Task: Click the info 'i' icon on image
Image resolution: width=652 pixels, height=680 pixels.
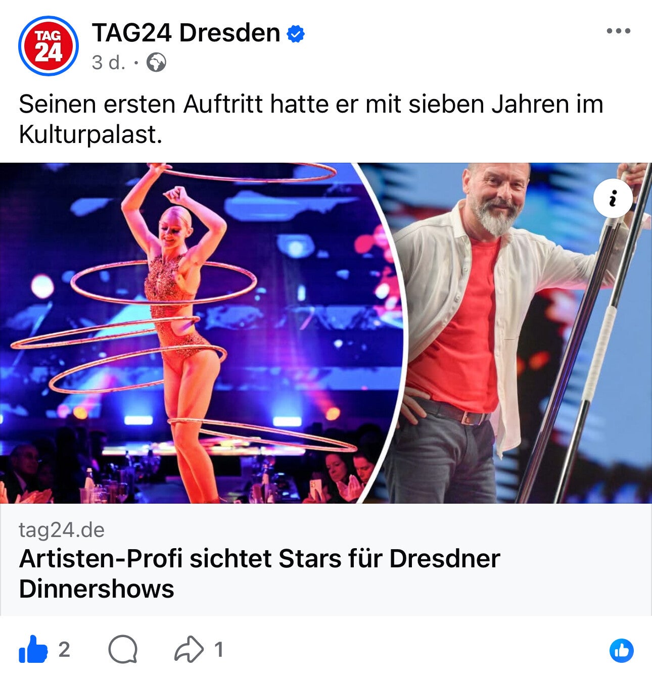Action: [x=613, y=199]
